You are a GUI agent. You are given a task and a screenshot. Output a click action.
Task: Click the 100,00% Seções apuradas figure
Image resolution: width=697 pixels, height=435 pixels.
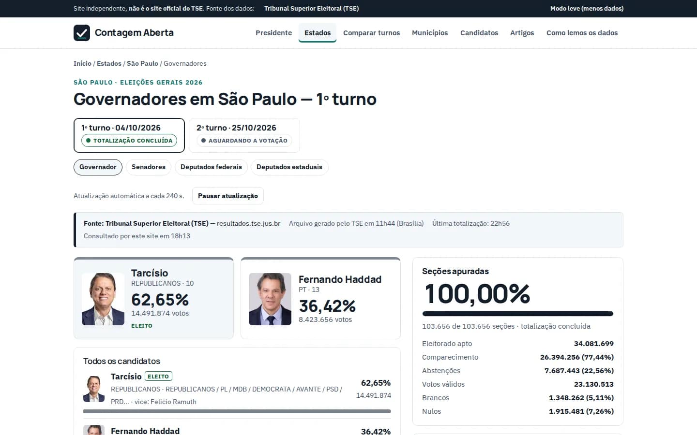[x=477, y=293]
